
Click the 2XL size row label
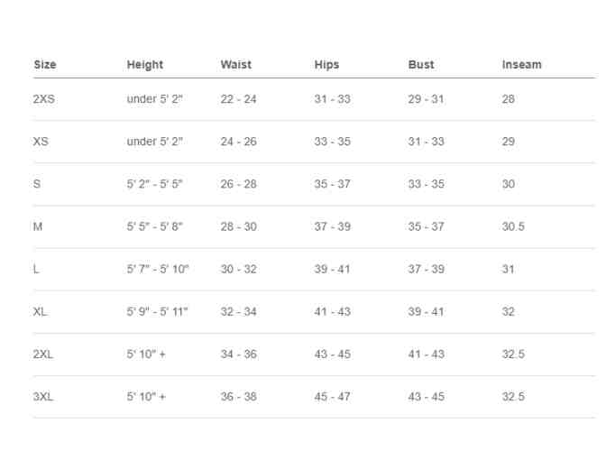click(x=43, y=354)
